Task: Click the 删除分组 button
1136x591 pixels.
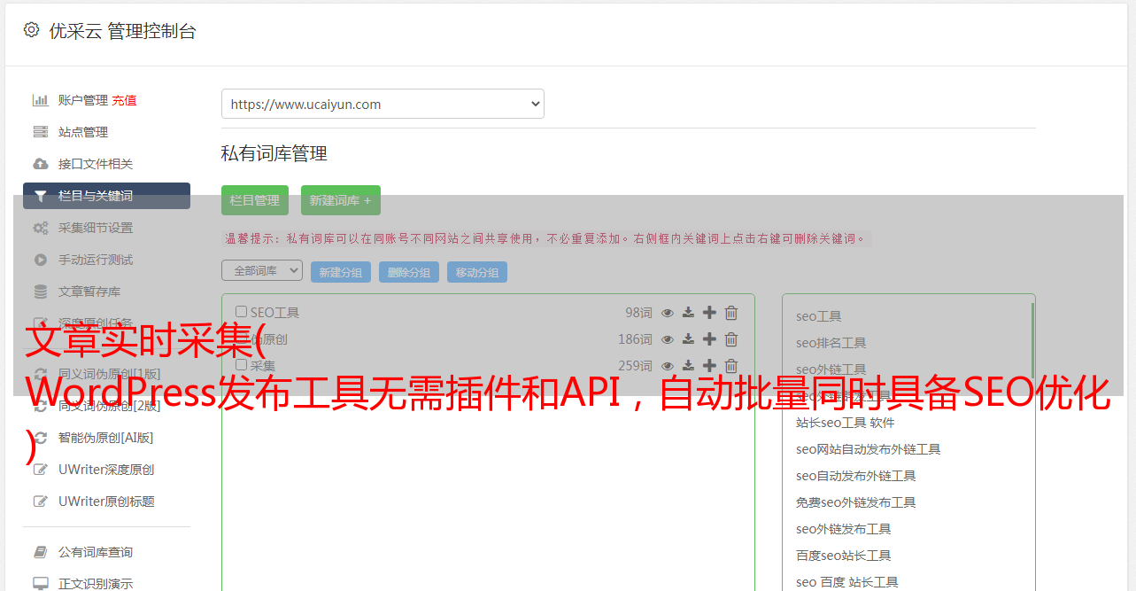Action: click(x=409, y=272)
